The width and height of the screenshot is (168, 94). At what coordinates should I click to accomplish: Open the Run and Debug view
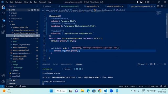point(3,26)
